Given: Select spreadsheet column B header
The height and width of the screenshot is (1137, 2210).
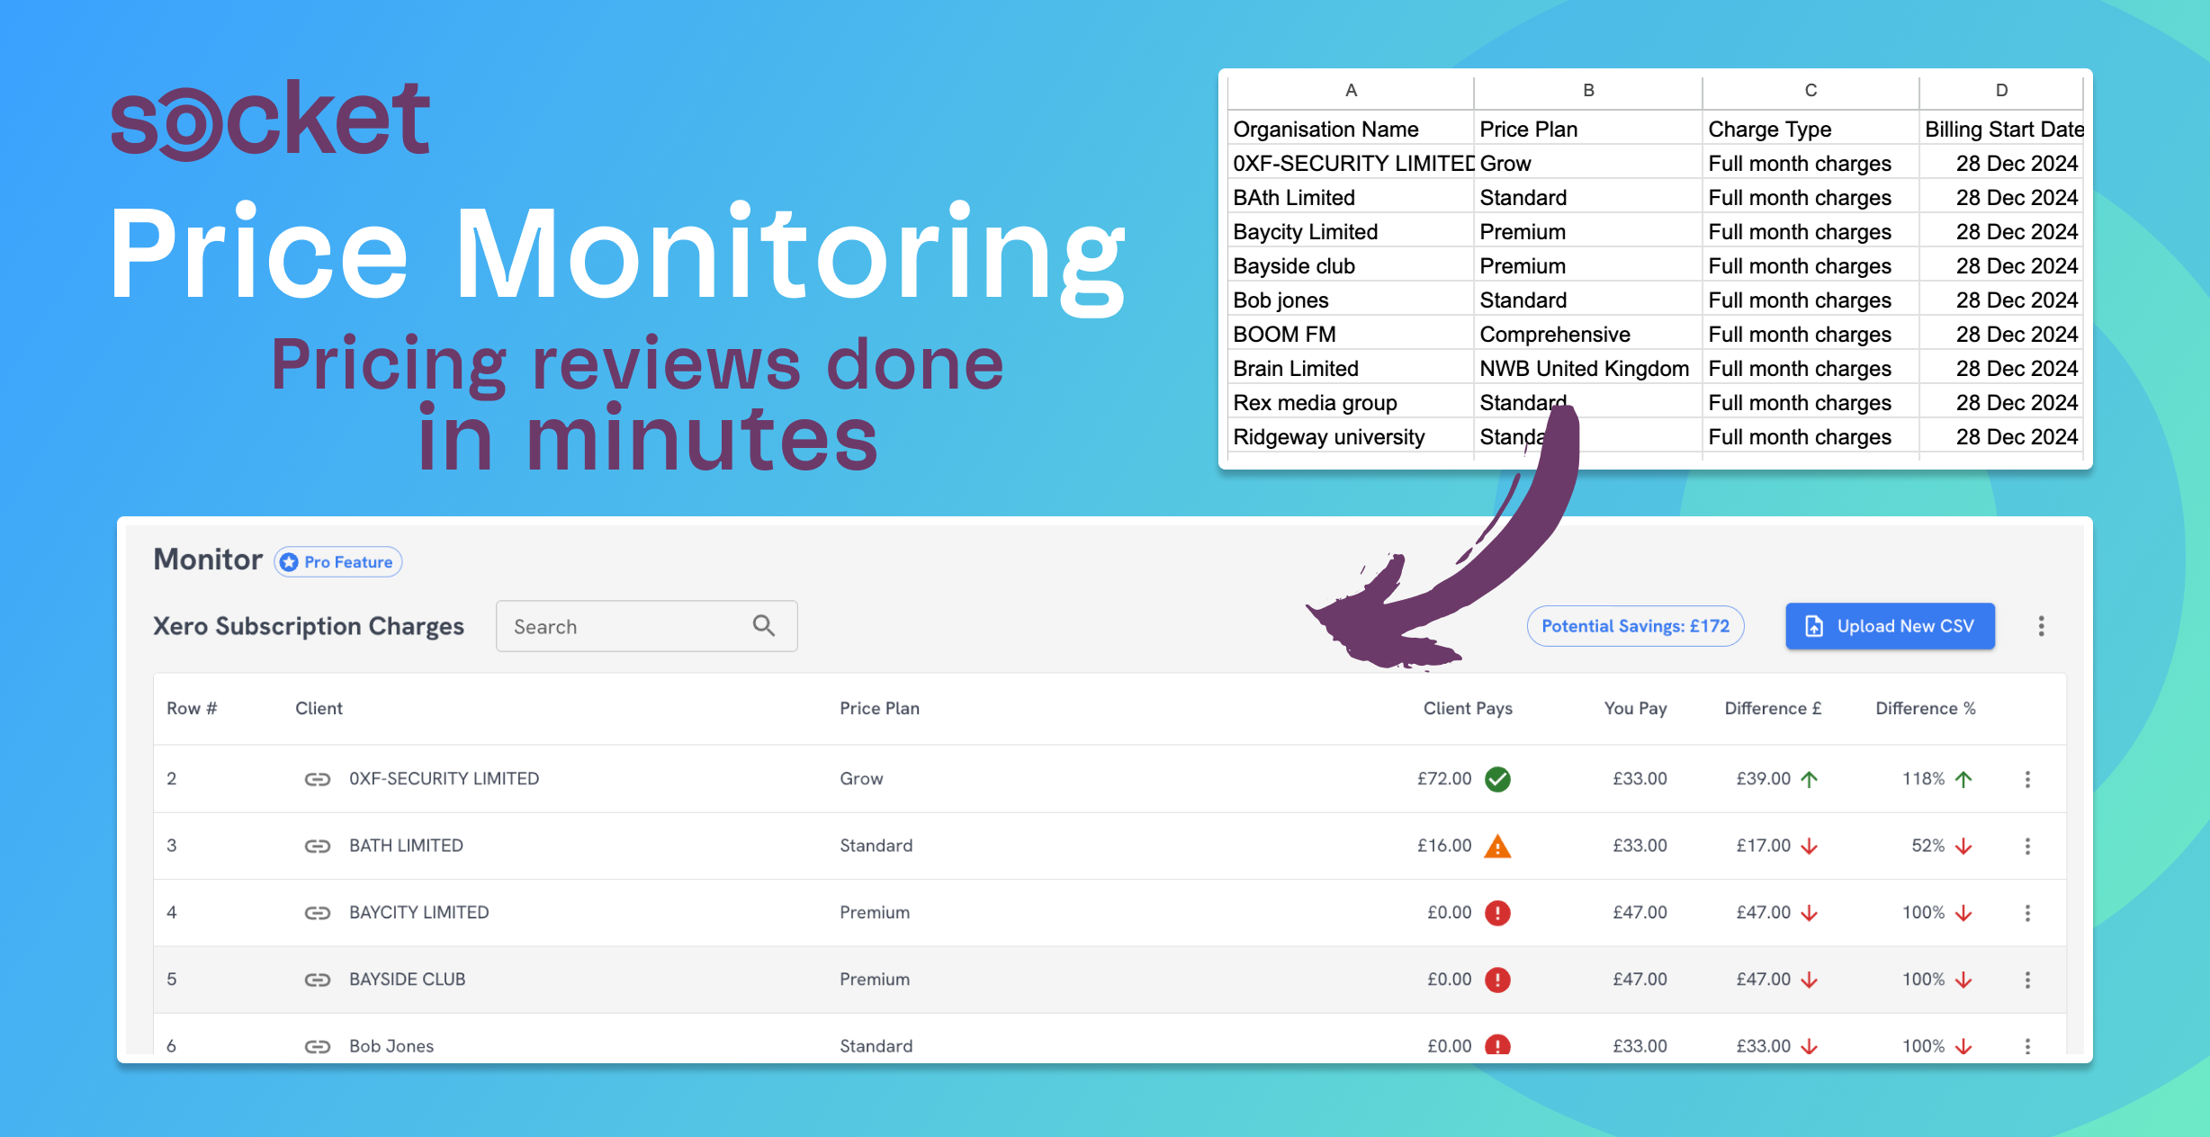Looking at the screenshot, I should point(1588,91).
